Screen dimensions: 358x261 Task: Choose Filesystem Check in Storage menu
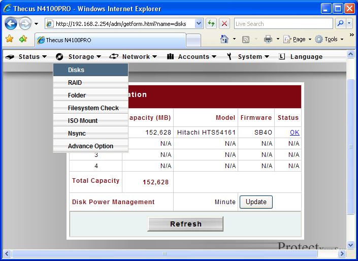93,108
